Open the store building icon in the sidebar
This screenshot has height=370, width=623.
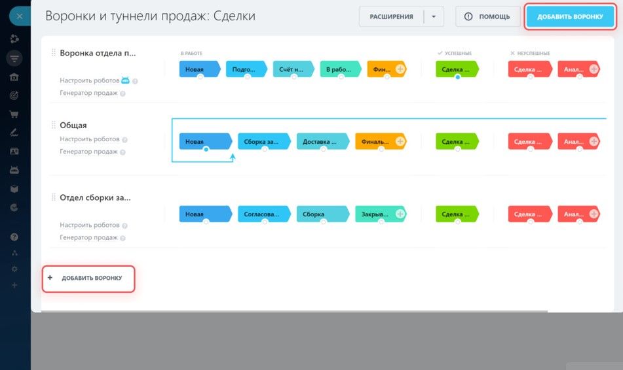pos(14,77)
